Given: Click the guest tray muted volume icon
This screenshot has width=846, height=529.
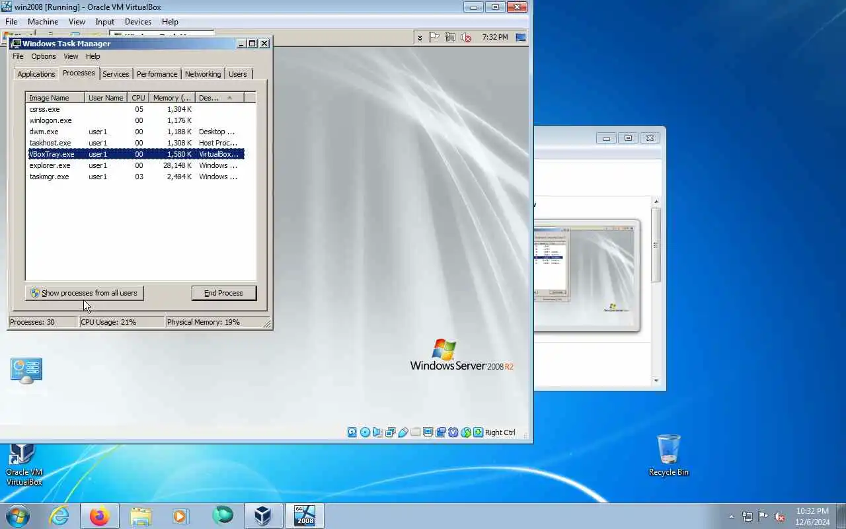Looking at the screenshot, I should (x=466, y=38).
